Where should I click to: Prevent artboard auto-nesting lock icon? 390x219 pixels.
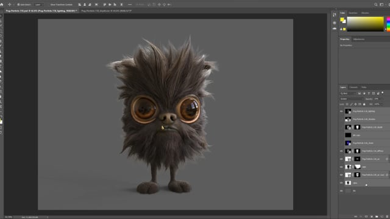pyautogui.click(x=360, y=104)
